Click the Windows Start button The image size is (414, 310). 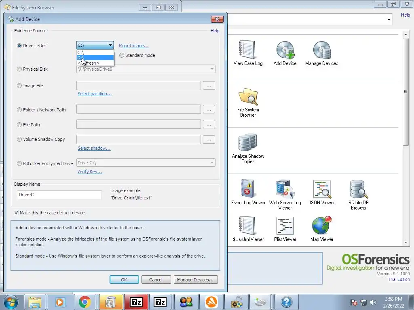coord(11,302)
